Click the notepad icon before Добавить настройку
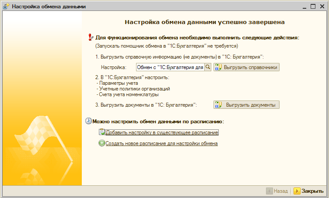The width and height of the screenshot is (329, 198). 101,132
